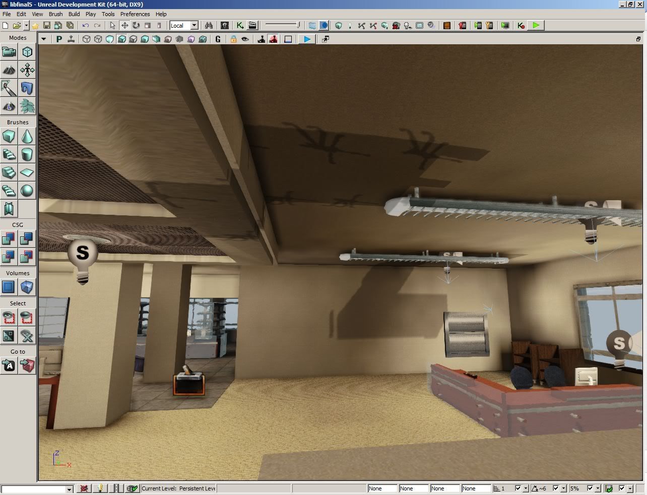
Task: Open Texture alignment mode
Action: coord(27,70)
